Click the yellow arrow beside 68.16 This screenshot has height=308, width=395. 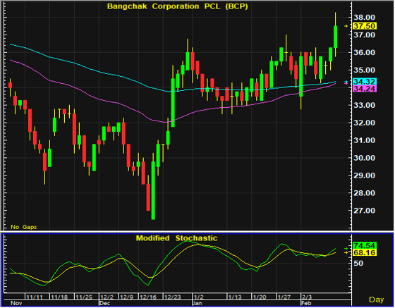[346, 252]
